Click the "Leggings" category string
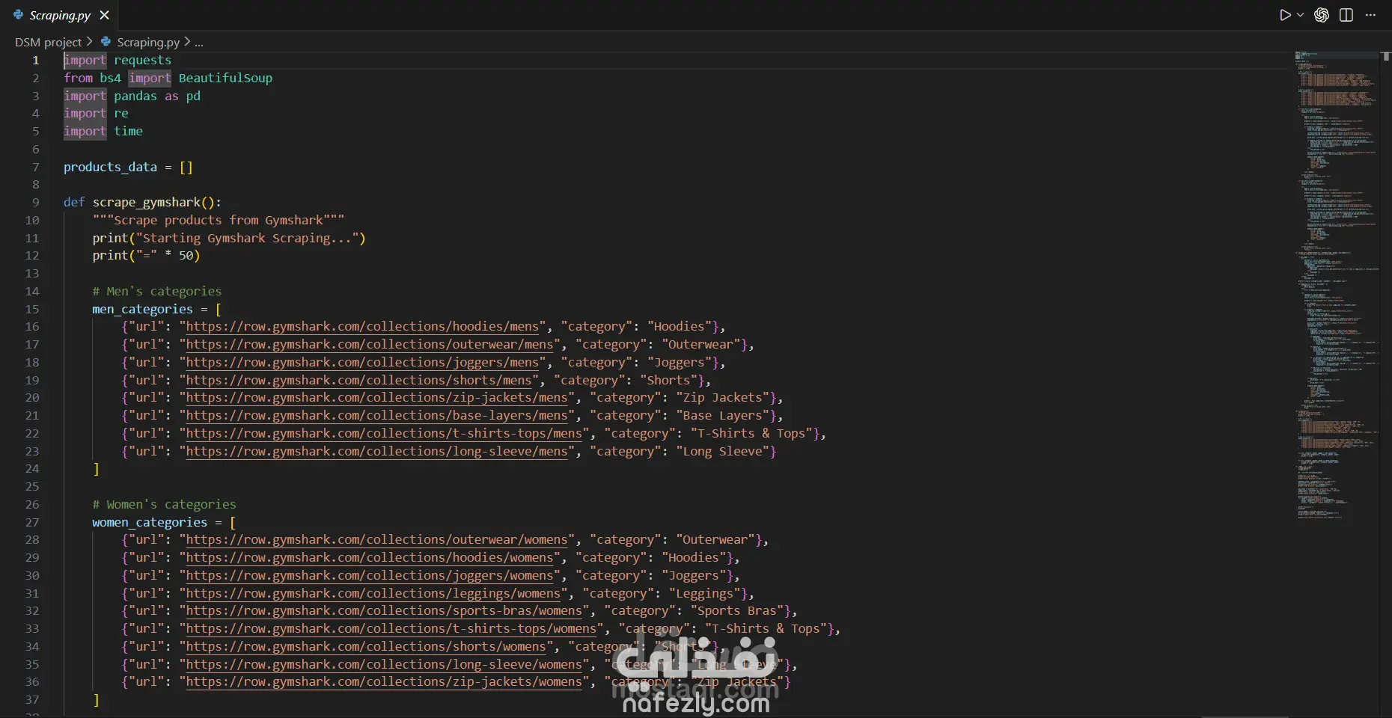The width and height of the screenshot is (1392, 718). 704,594
